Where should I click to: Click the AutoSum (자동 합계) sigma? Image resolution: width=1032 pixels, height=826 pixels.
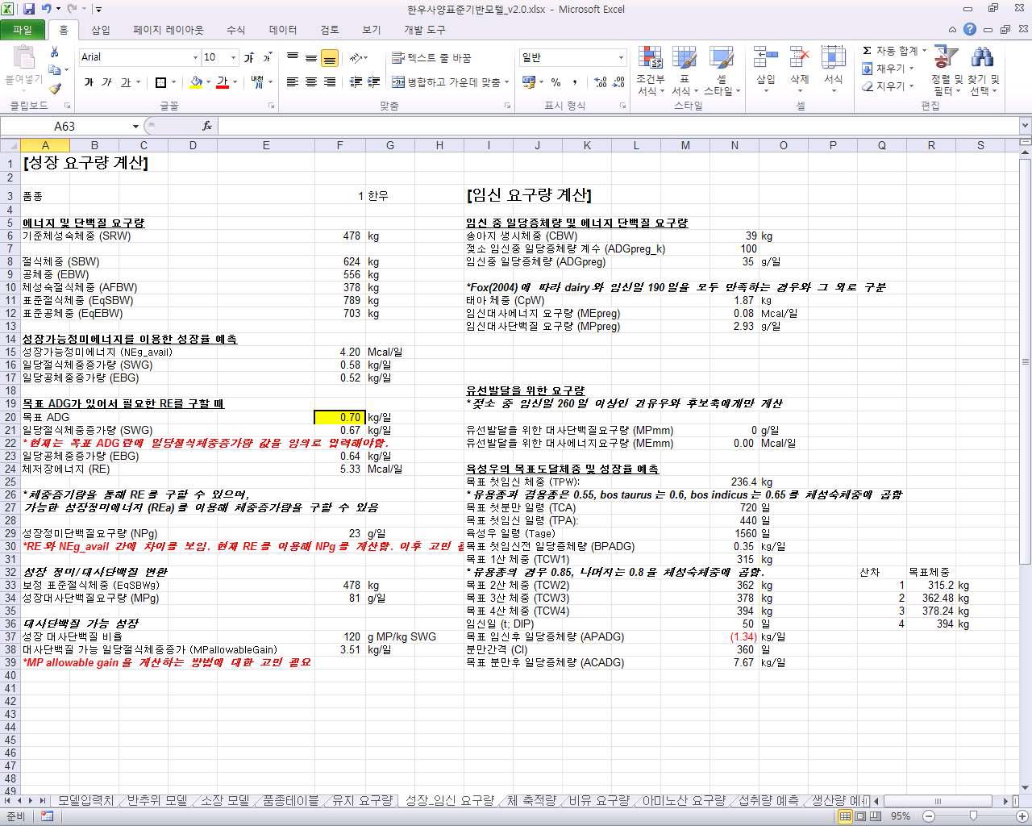867,51
